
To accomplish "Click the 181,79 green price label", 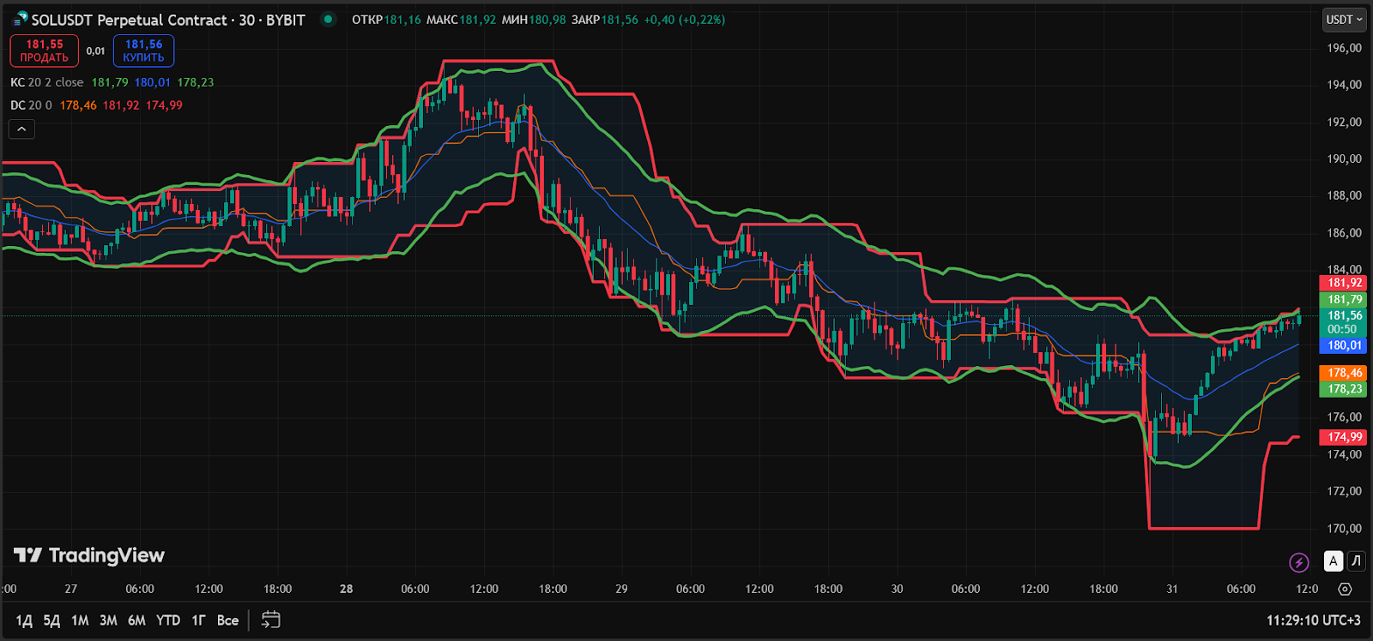I will [x=1343, y=299].
